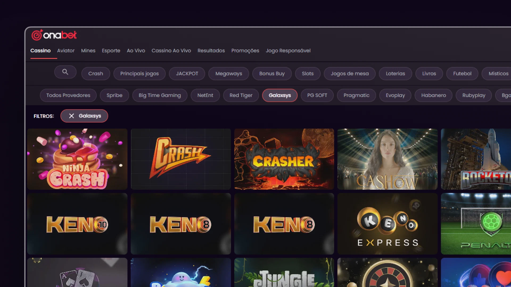Open the Ninja Crash game thumbnail
Screen dimensions: 511x287
(x=77, y=159)
